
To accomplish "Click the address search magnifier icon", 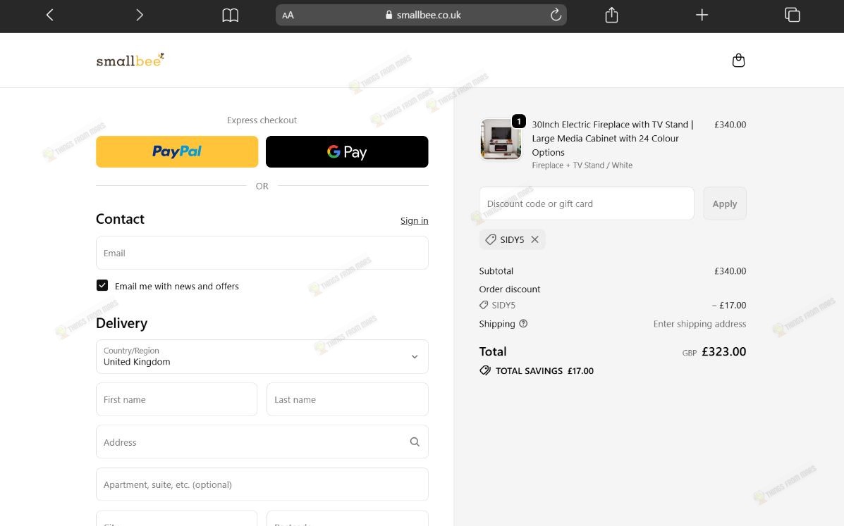I will 415,442.
